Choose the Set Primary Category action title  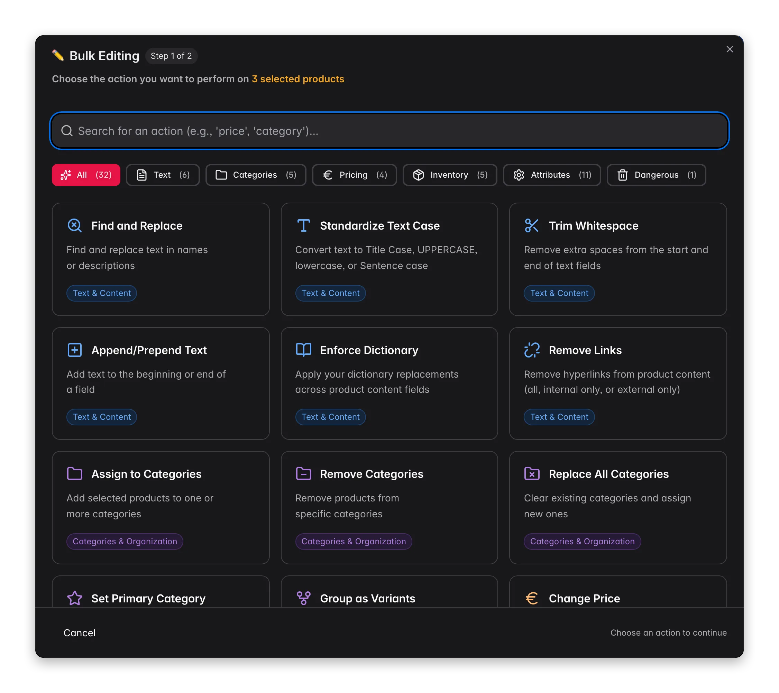click(148, 598)
